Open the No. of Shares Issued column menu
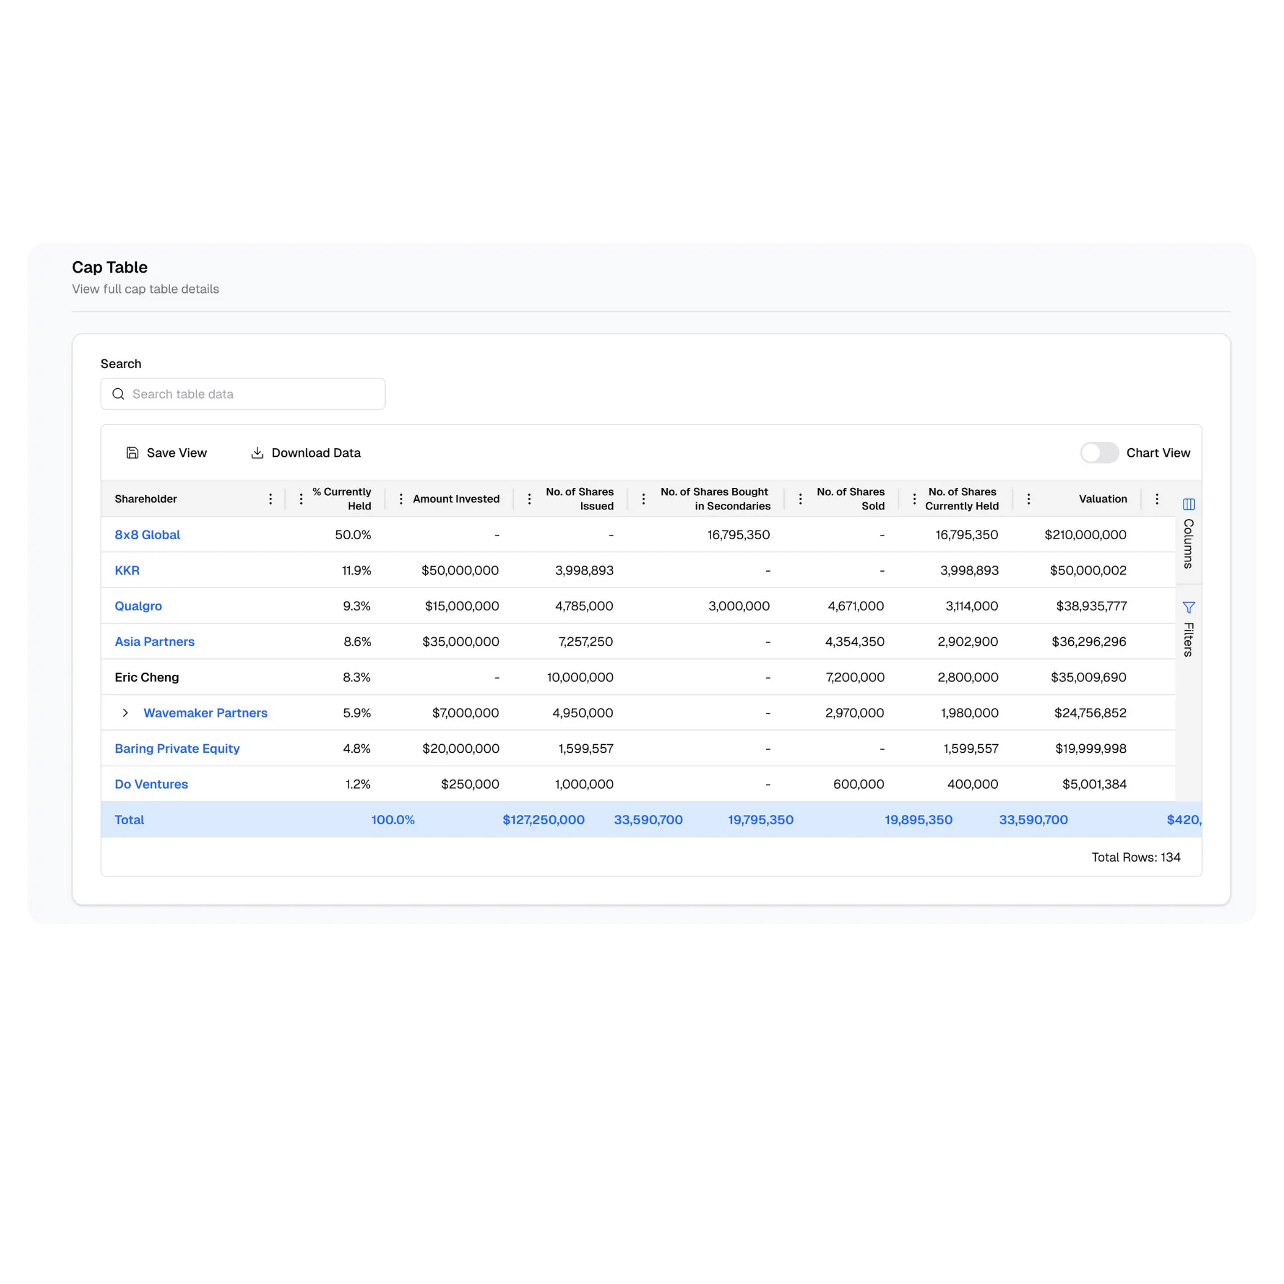The height and width of the screenshot is (1284, 1284). point(529,499)
